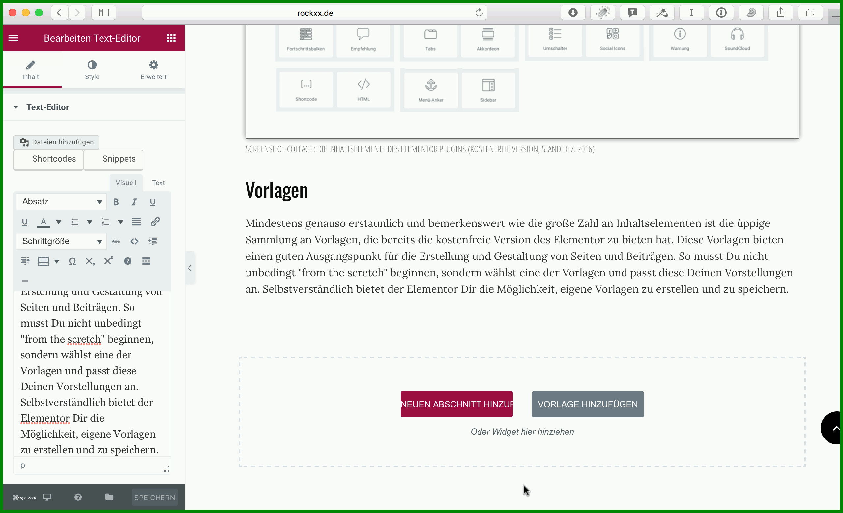Open numbered list style dropdown arrow
The width and height of the screenshot is (843, 513).
tap(120, 222)
